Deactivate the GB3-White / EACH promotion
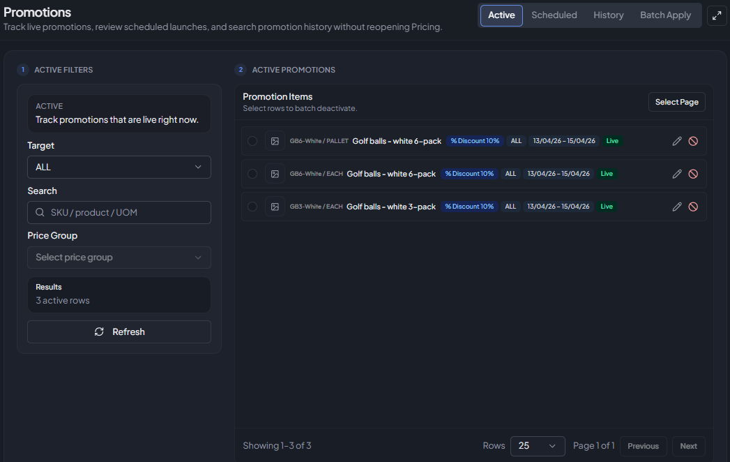The width and height of the screenshot is (730, 462). pos(693,207)
